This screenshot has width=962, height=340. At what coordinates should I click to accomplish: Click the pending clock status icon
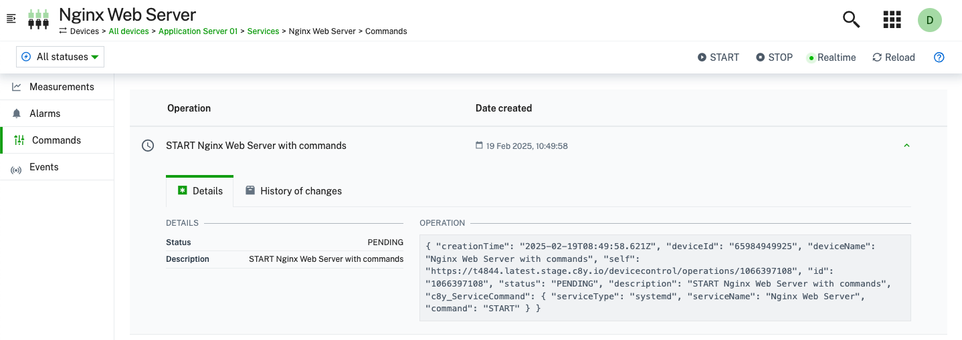click(x=148, y=146)
